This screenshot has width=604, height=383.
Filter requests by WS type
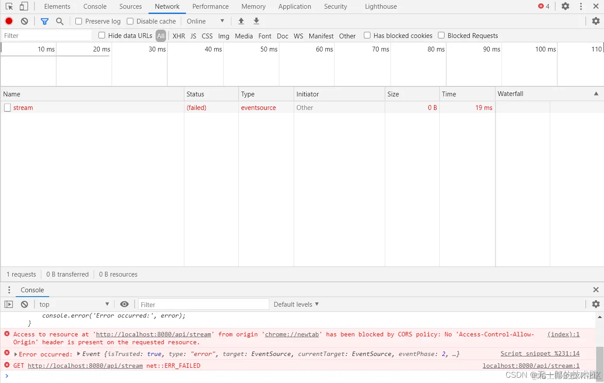299,36
